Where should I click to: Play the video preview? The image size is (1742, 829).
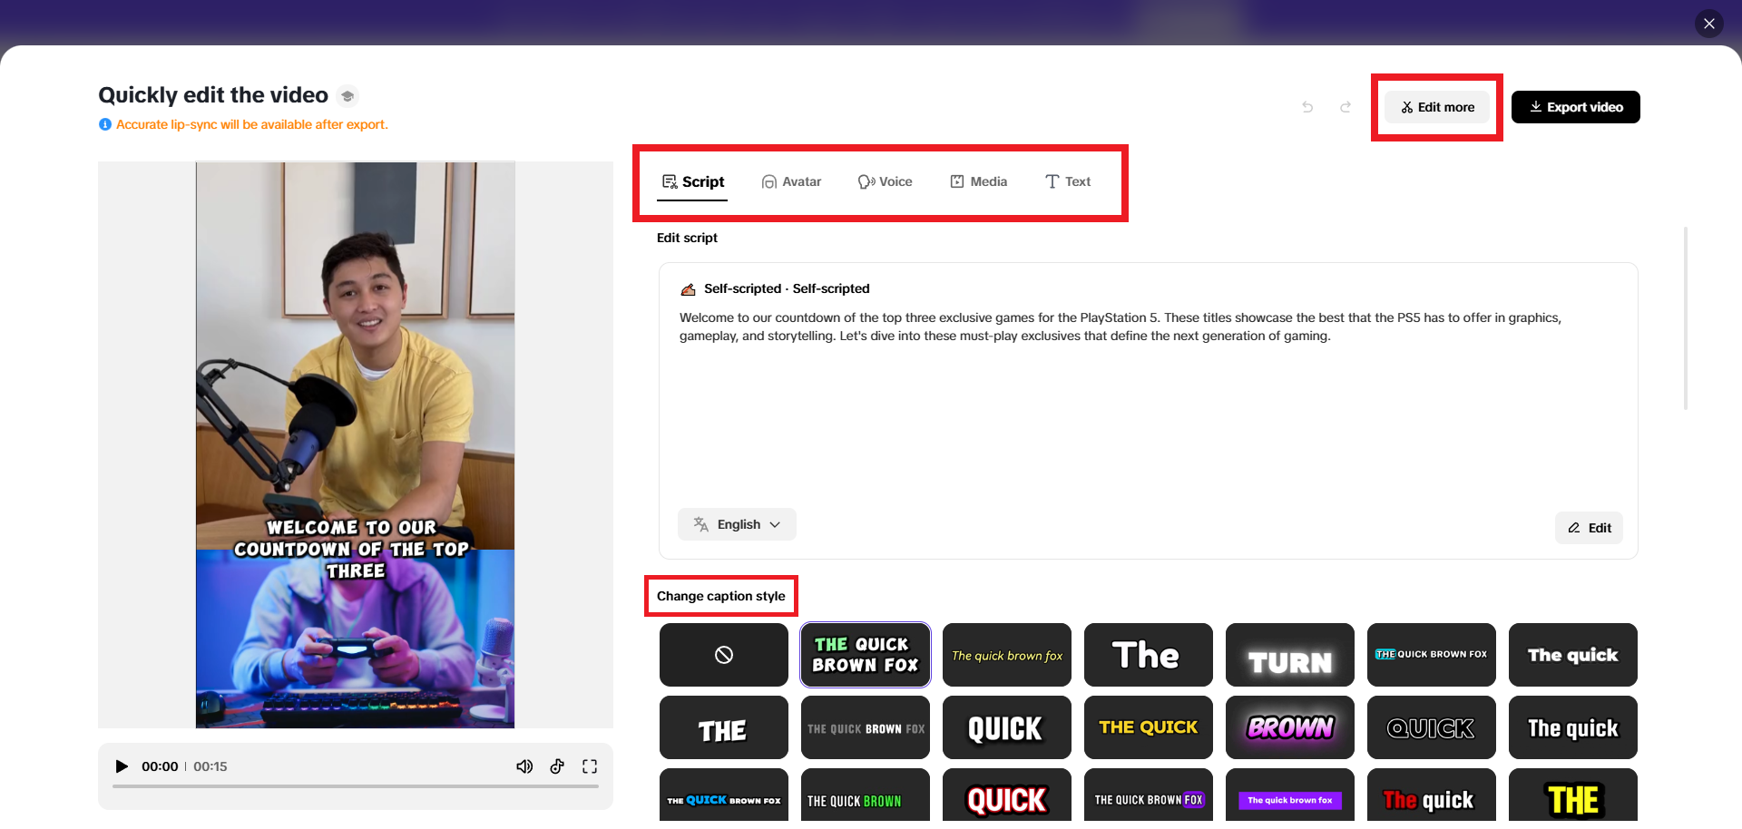(122, 766)
